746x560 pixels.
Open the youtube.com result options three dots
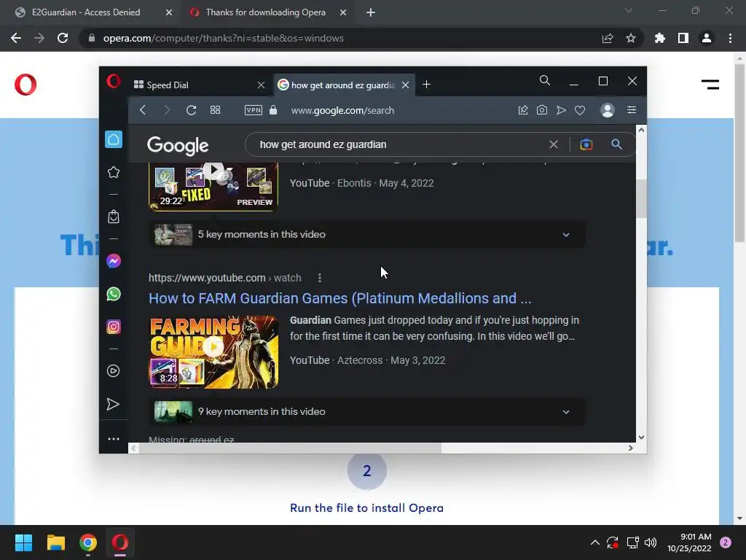[320, 278]
